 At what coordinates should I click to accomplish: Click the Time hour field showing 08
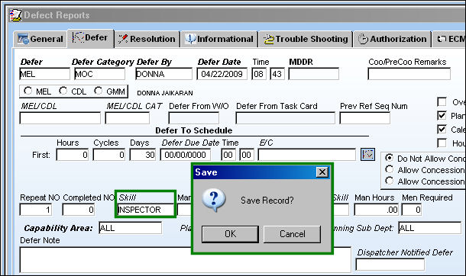[x=259, y=74]
